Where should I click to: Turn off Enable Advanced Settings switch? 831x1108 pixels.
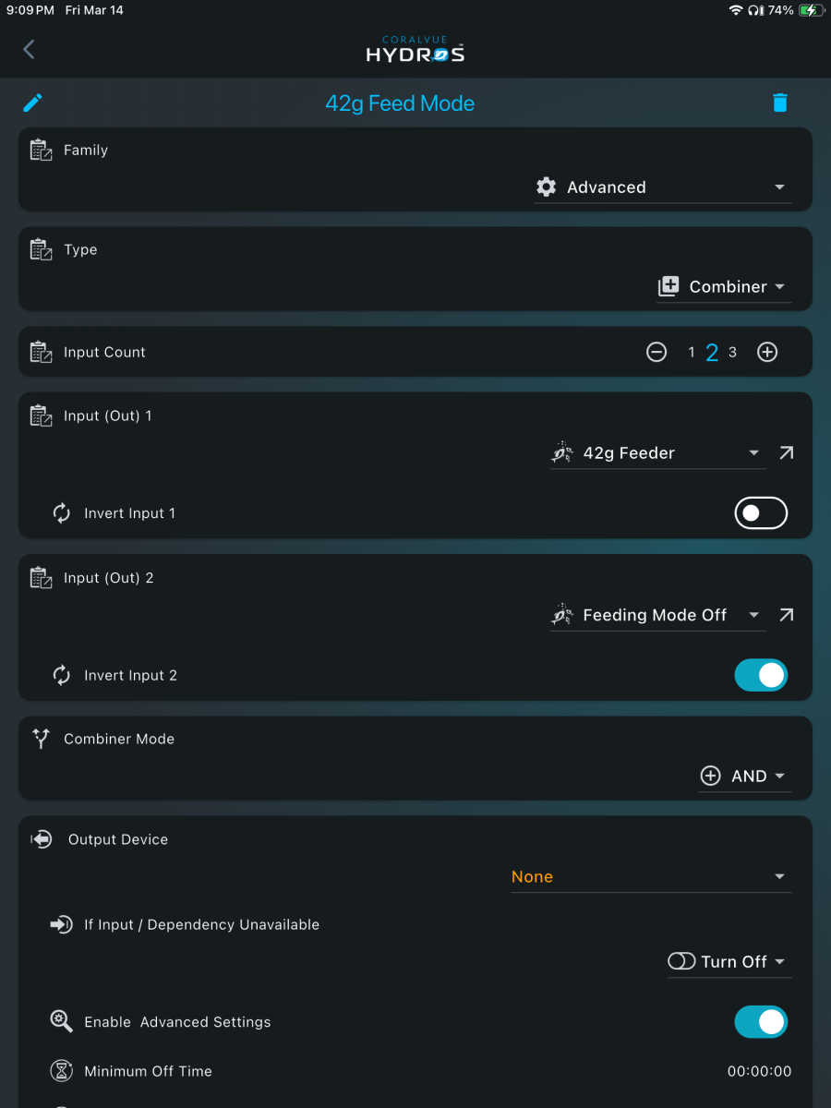tap(761, 1022)
